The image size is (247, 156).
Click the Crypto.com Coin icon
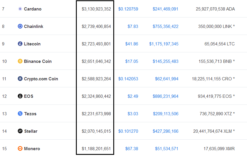click(x=20, y=79)
